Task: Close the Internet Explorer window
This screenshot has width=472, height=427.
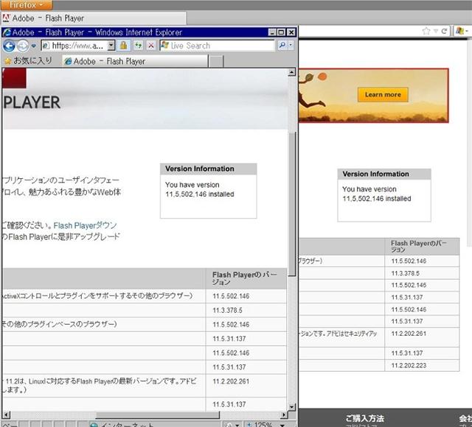Action: [x=291, y=32]
